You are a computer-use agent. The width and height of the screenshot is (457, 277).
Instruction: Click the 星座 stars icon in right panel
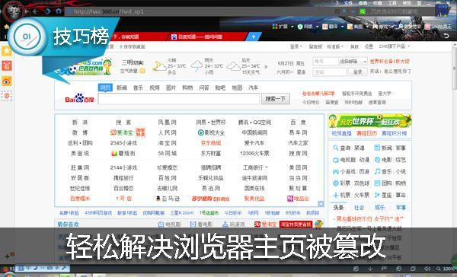point(377,195)
